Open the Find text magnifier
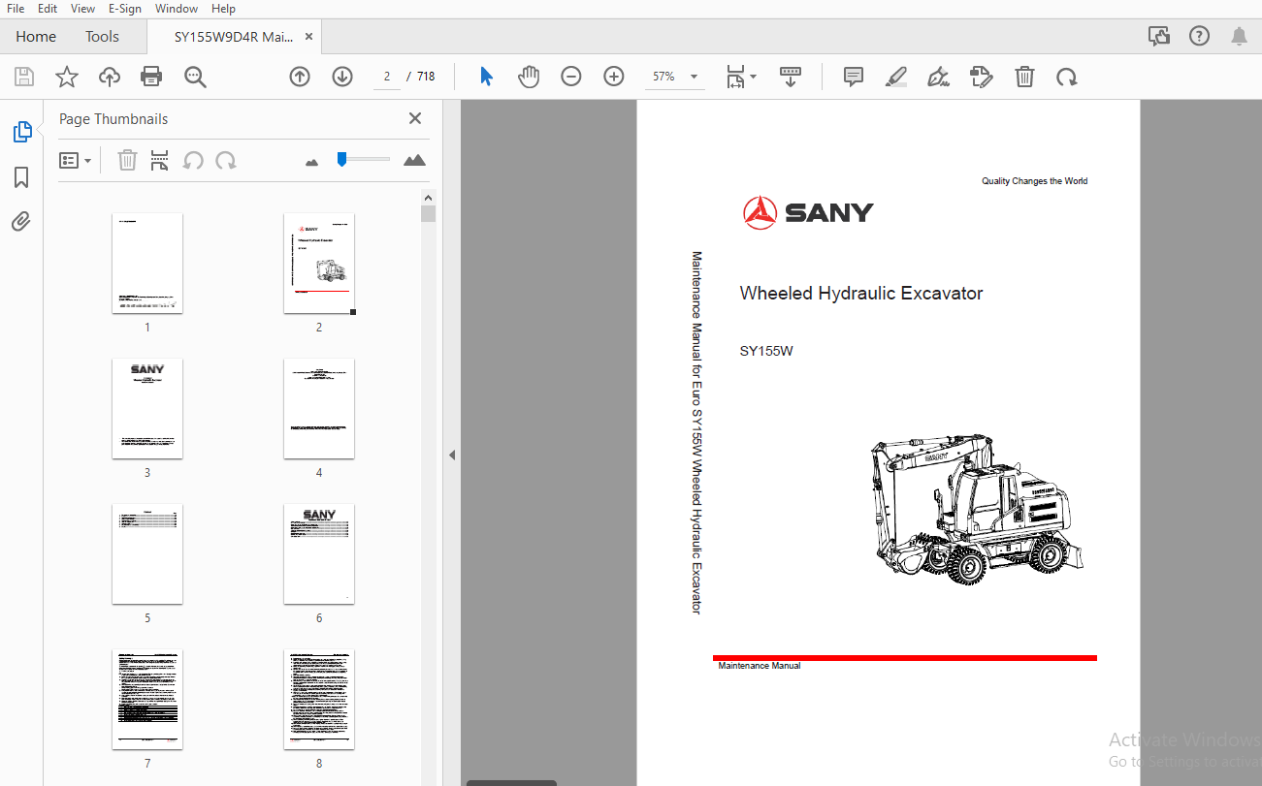The height and width of the screenshot is (786, 1262). [195, 77]
